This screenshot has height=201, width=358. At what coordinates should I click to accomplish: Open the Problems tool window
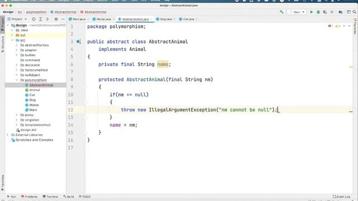point(29,197)
